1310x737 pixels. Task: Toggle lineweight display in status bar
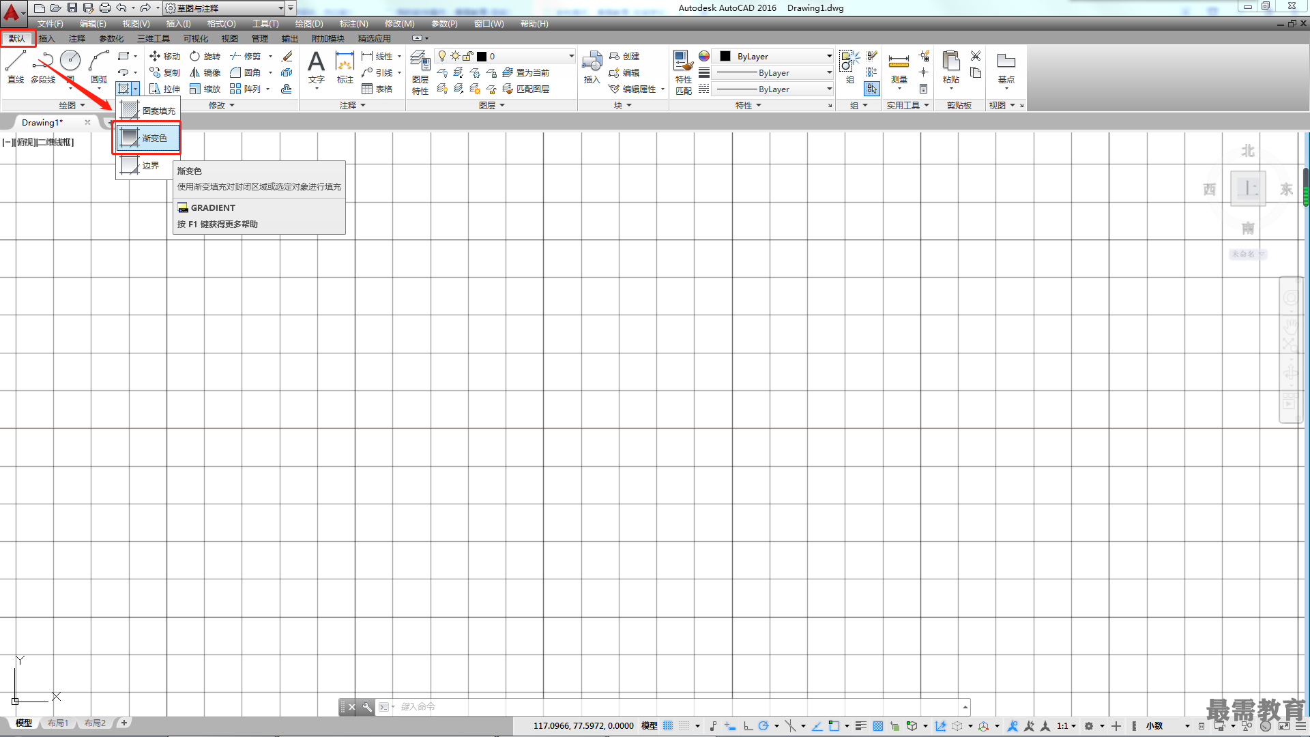pyautogui.click(x=861, y=726)
